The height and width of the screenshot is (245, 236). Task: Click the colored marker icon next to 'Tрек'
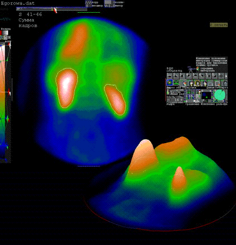[198, 68]
